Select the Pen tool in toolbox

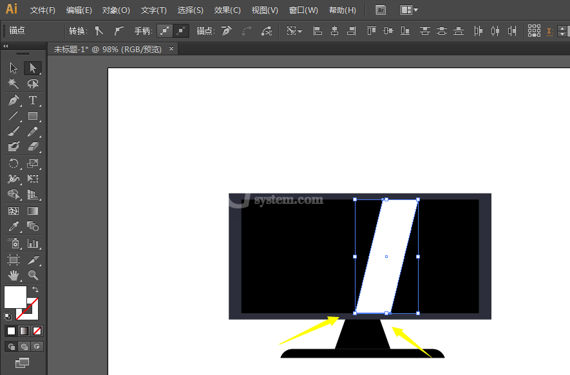click(x=14, y=100)
